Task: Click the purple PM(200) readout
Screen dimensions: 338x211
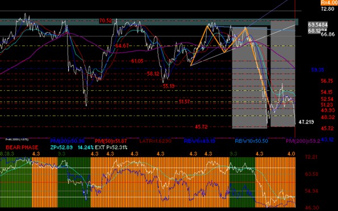Action: tap(303, 141)
